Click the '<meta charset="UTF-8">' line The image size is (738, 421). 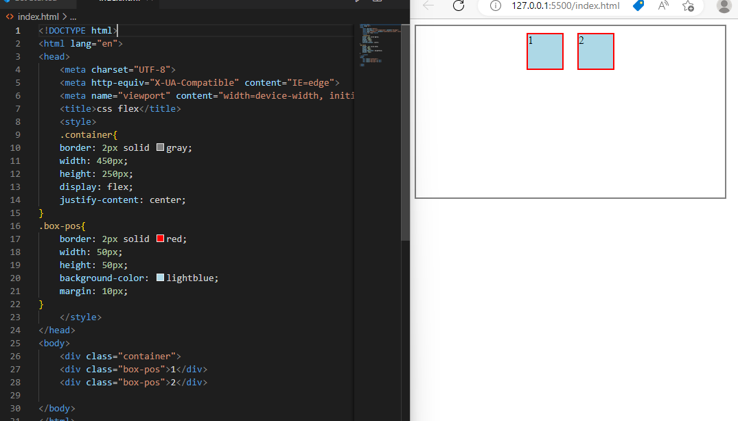[117, 69]
